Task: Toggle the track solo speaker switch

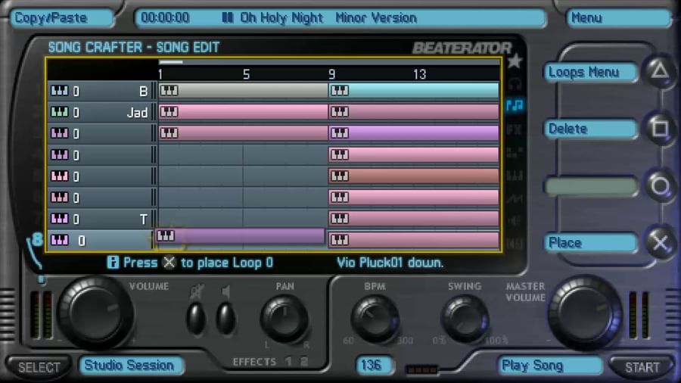Action: click(225, 318)
